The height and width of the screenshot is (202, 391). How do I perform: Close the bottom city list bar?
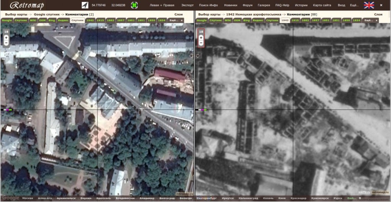coord(360,198)
